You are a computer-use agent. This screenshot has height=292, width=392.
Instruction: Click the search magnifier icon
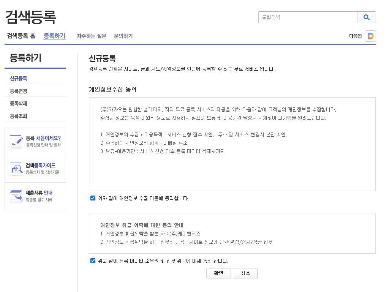[366, 17]
